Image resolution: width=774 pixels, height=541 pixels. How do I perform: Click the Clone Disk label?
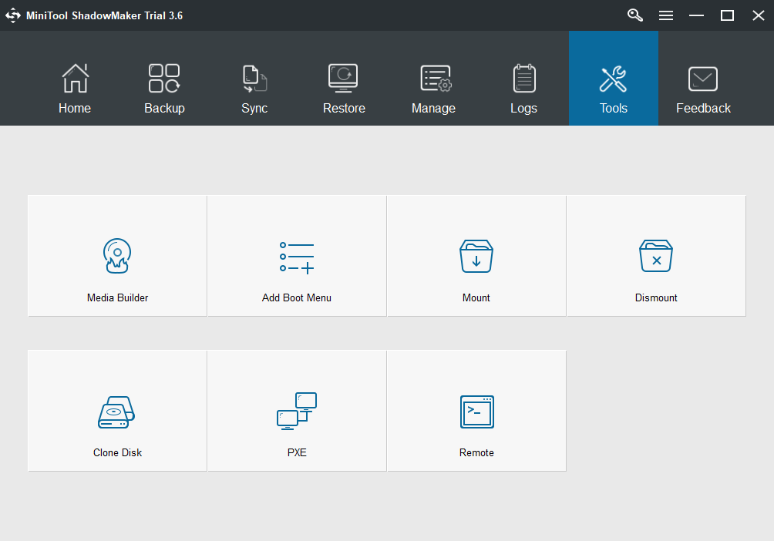pyautogui.click(x=117, y=452)
